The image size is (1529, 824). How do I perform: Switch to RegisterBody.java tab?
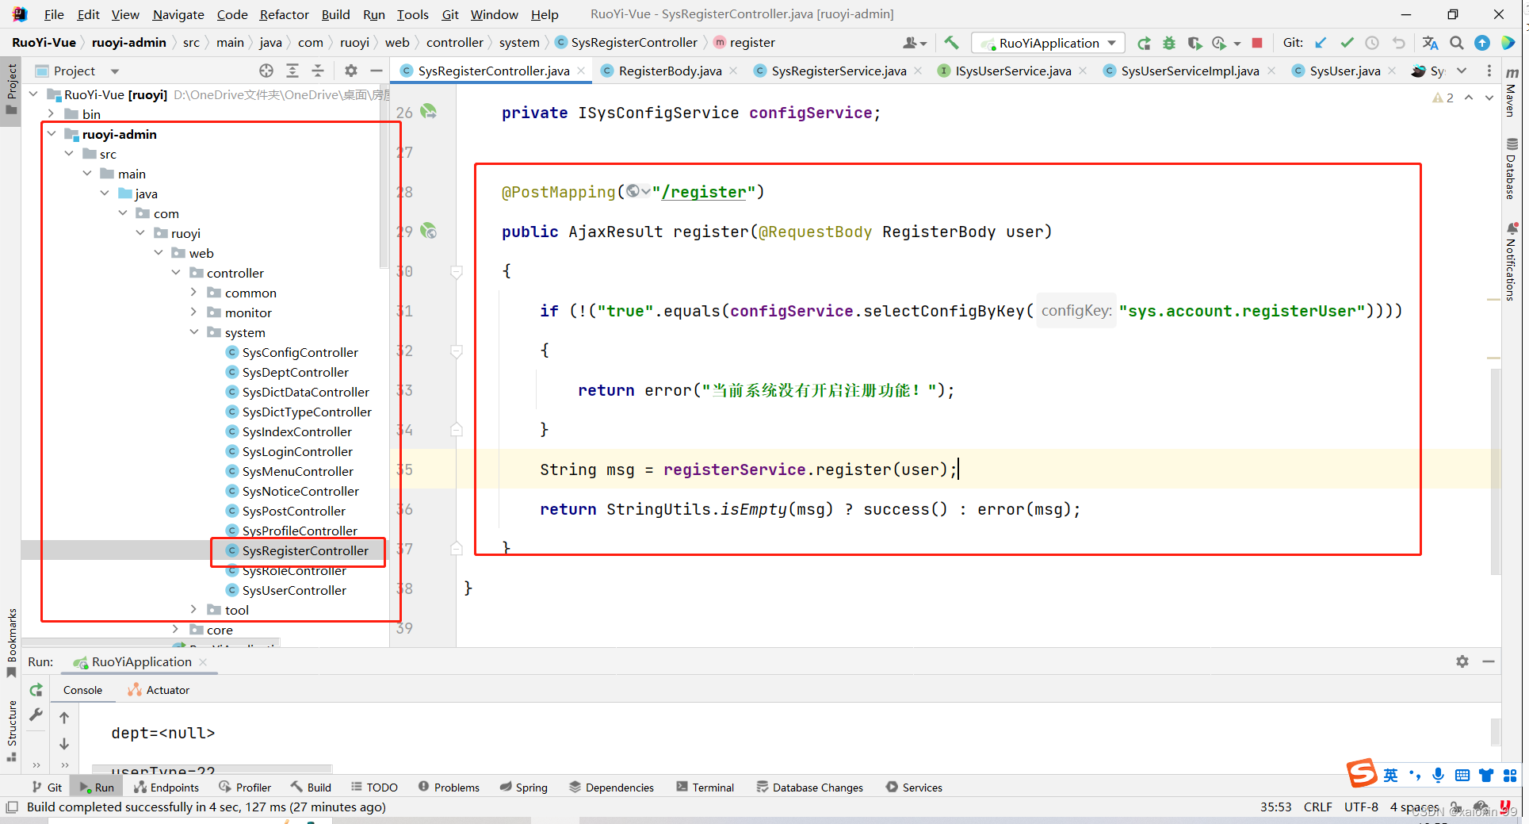[670, 71]
